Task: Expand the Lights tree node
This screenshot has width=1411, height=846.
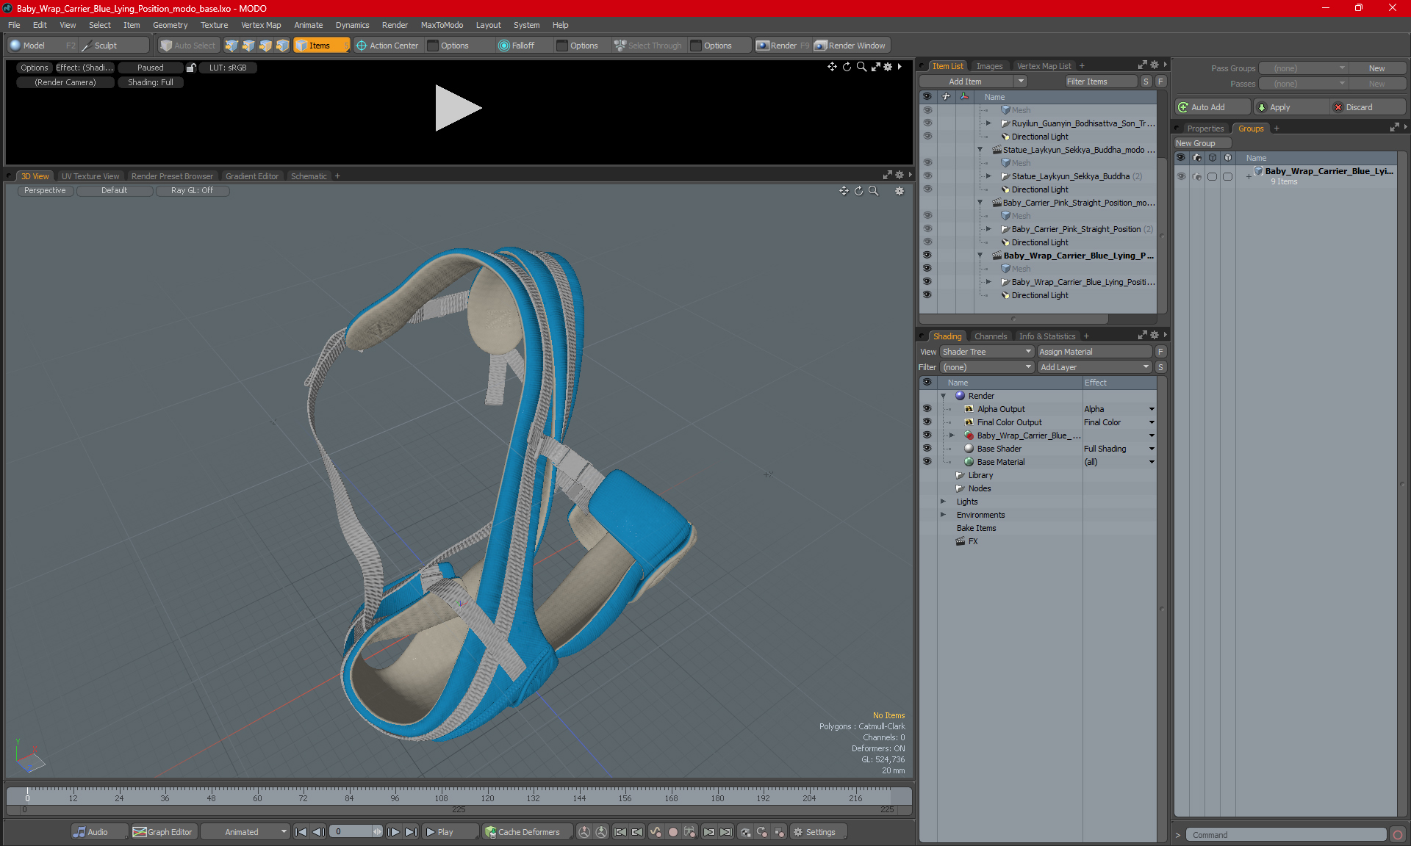Action: pos(943,502)
